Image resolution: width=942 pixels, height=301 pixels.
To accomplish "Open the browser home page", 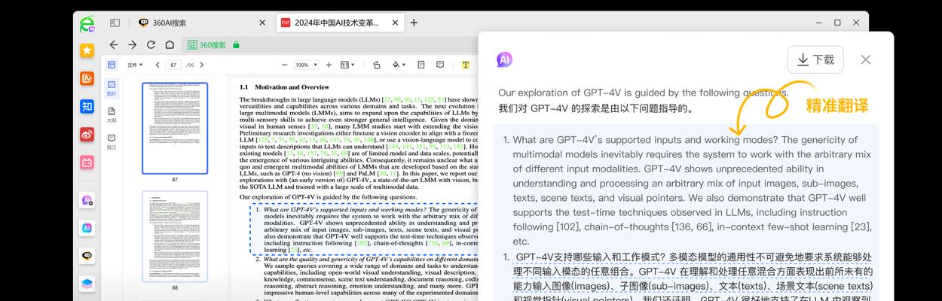I will point(170,44).
